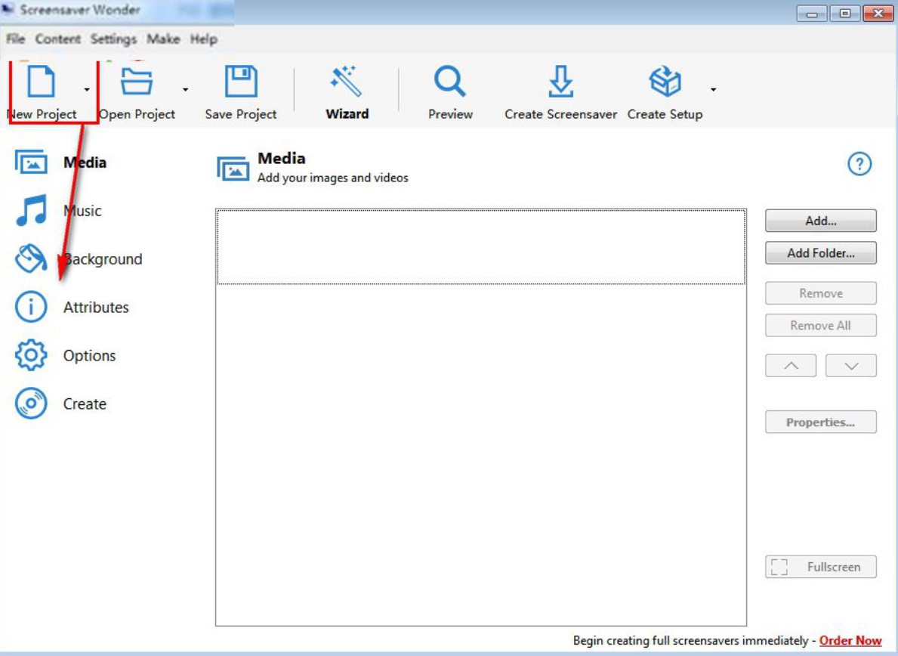Click the Create Screensaver download icon
Screen dimensions: 898x656
tap(560, 82)
